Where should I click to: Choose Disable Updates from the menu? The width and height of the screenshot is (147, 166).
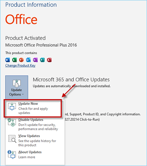coord(35,124)
